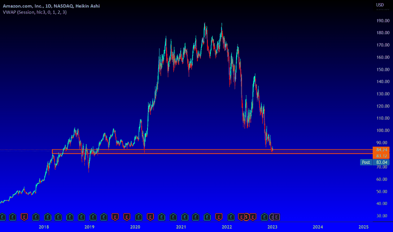Click the 2025 time axis label

click(363, 227)
